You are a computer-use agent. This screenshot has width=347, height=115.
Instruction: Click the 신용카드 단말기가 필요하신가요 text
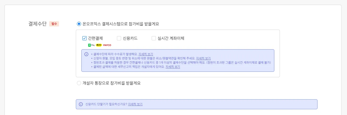pos(106,104)
